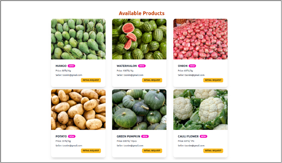
Task: Click NEW badge beside Green Pumpkin
Action: pos(145,137)
